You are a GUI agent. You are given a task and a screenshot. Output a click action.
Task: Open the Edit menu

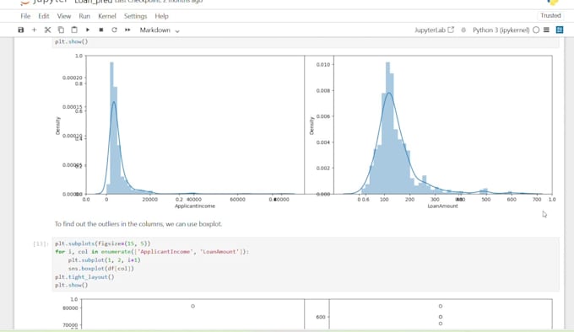44,16
